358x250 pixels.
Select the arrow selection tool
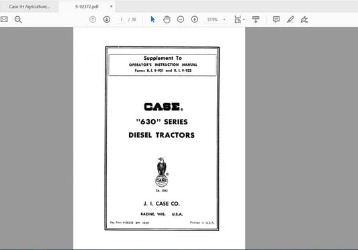coord(152,19)
